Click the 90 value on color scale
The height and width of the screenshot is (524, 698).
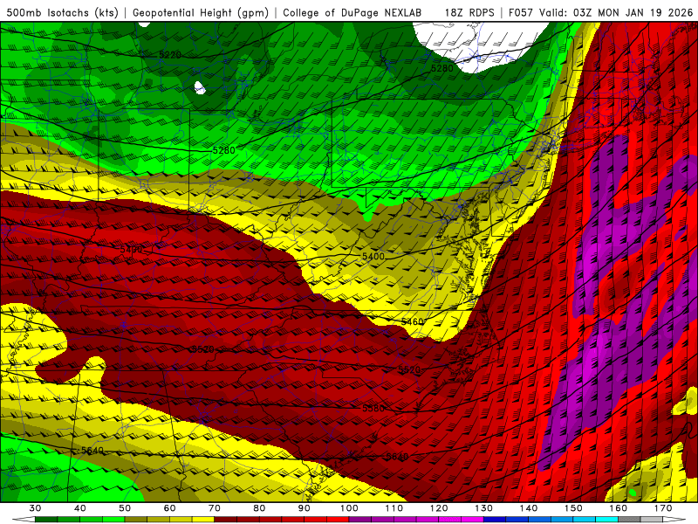point(304,508)
